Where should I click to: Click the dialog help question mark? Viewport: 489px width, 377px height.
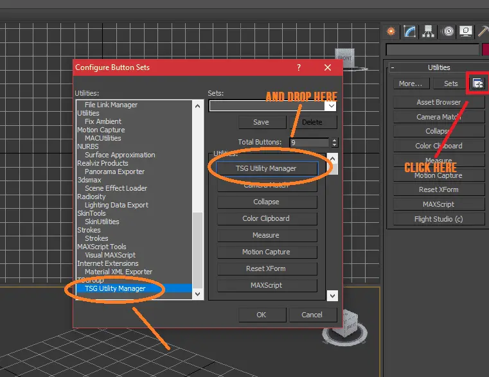299,67
